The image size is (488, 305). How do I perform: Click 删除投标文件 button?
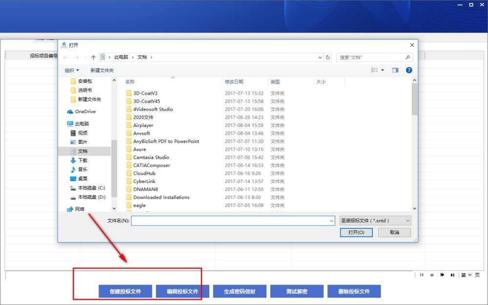point(354,291)
